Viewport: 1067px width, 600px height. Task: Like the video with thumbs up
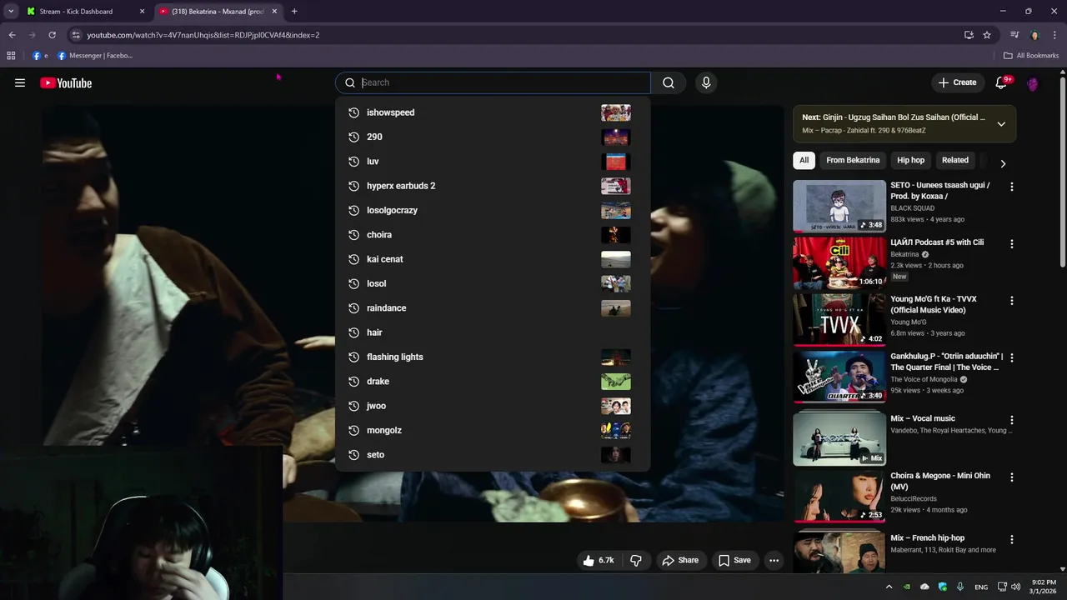599,560
